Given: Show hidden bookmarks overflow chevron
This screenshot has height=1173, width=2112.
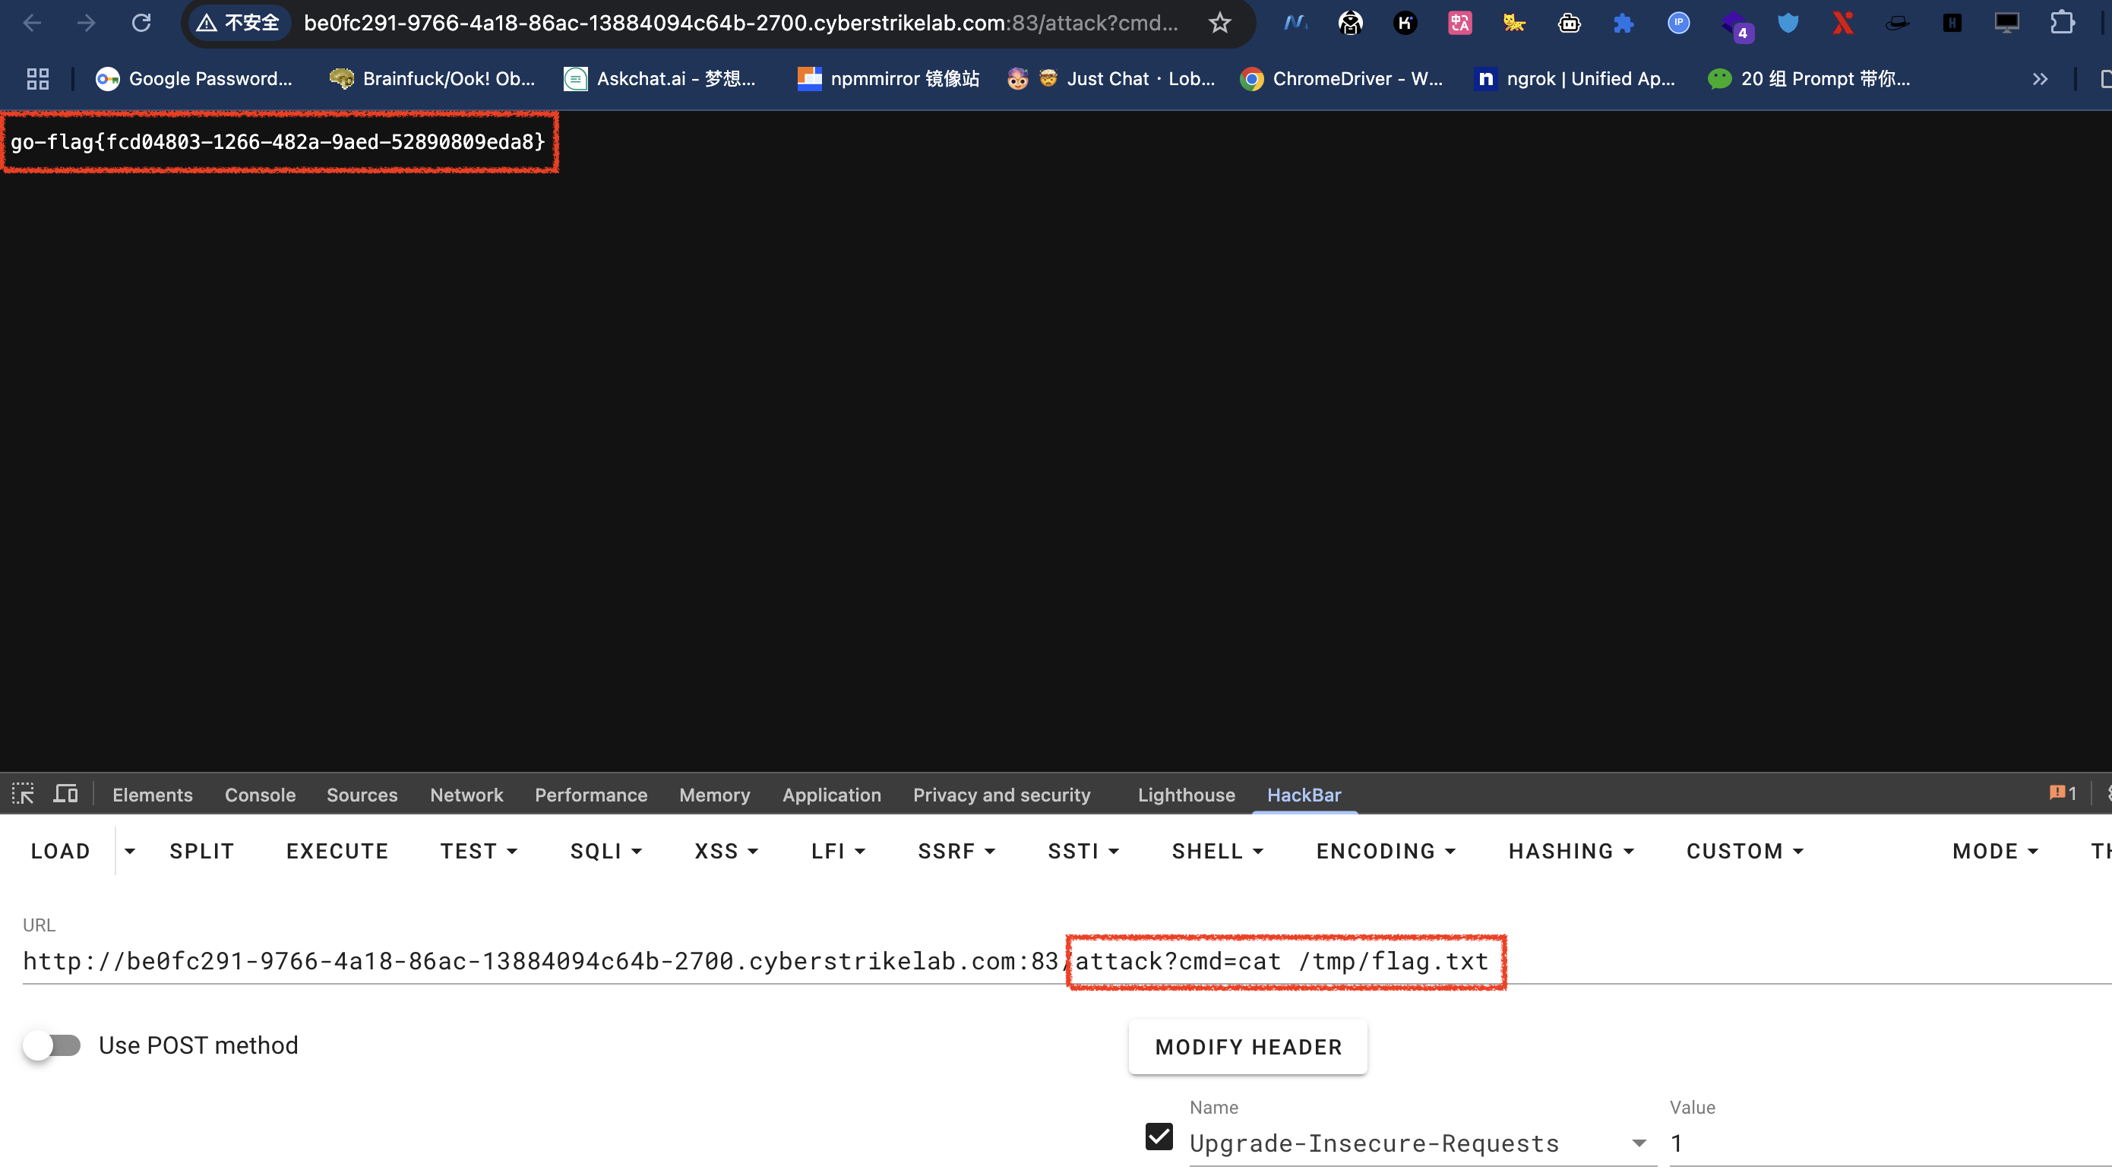Looking at the screenshot, I should tap(2040, 79).
